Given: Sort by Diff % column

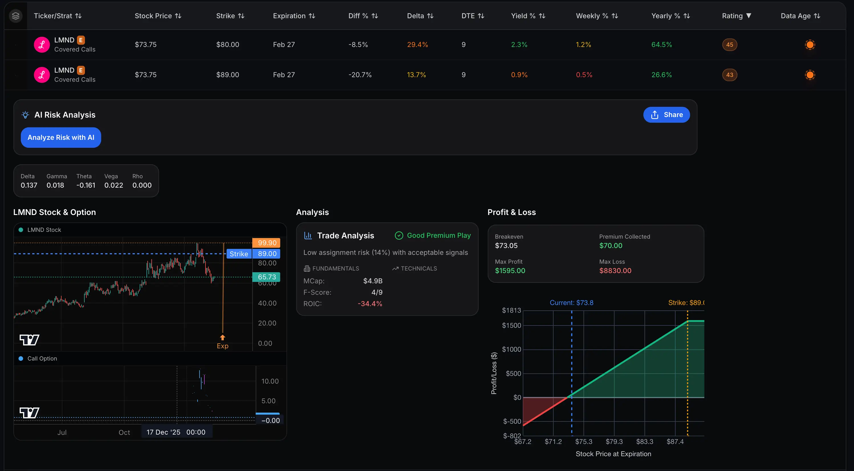Looking at the screenshot, I should click(363, 16).
